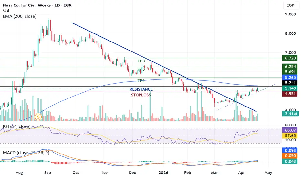Click the 9.000 price scale value
This screenshot has height=177, width=301.
(290, 14)
